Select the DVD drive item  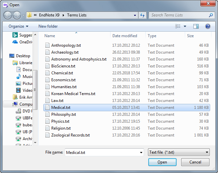(24, 111)
